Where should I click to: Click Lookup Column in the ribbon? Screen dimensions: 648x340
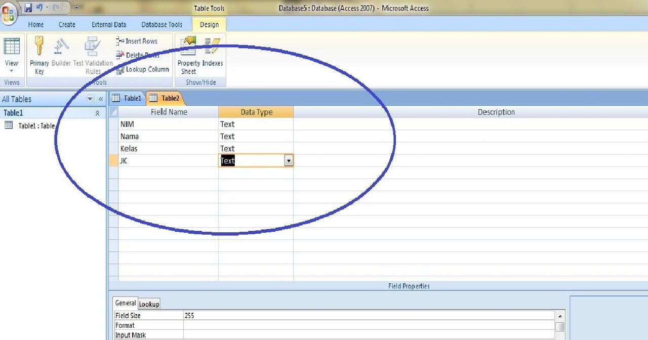point(142,69)
